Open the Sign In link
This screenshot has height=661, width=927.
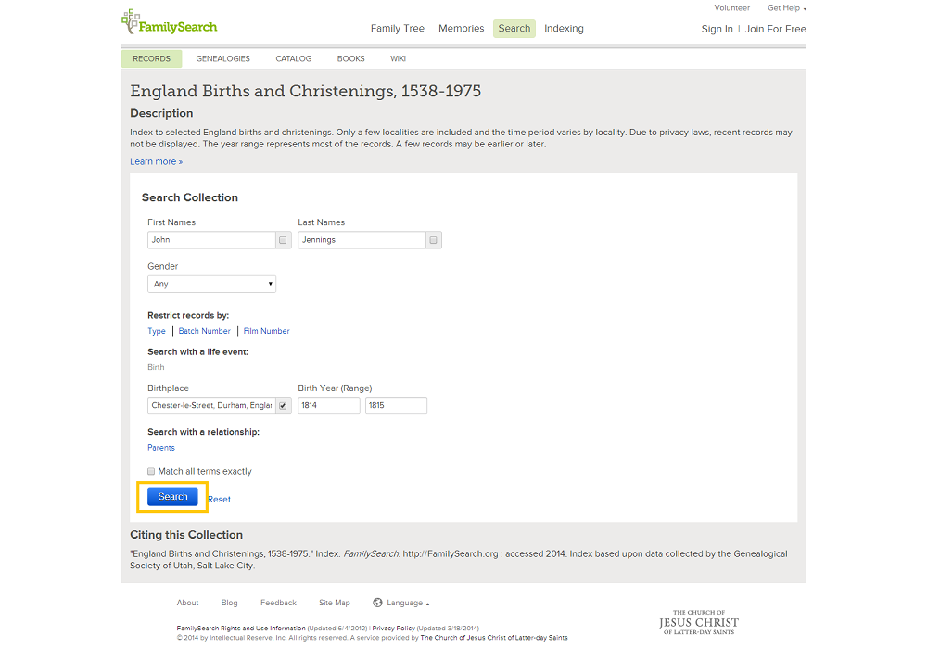pyautogui.click(x=717, y=29)
